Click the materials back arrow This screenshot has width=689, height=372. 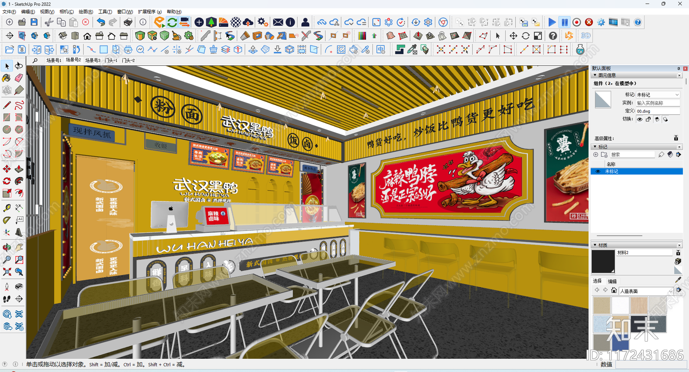[x=597, y=290]
